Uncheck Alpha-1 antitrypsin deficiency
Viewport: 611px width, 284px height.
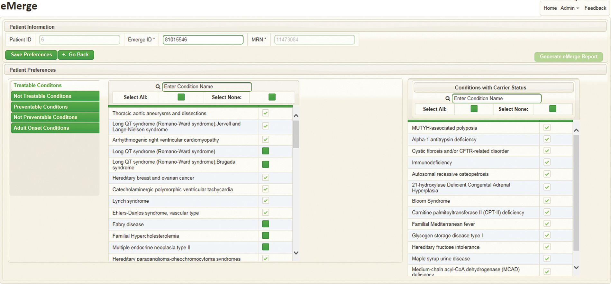click(547, 139)
